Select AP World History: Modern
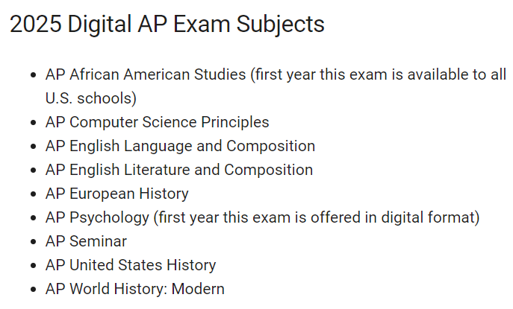The height and width of the screenshot is (309, 513). (135, 289)
